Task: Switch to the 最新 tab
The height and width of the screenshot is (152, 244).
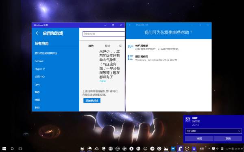Action: pos(107,46)
